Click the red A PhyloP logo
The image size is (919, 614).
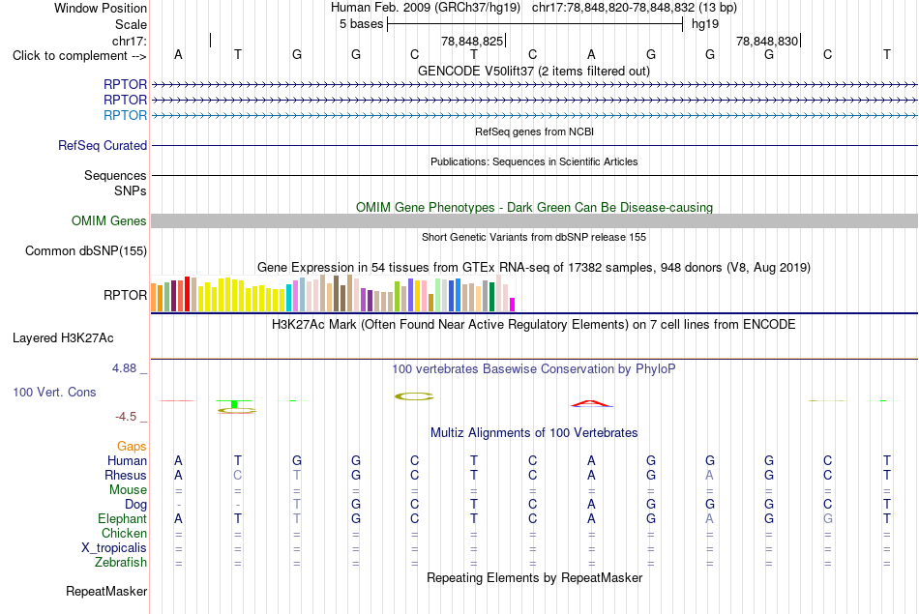(x=591, y=403)
